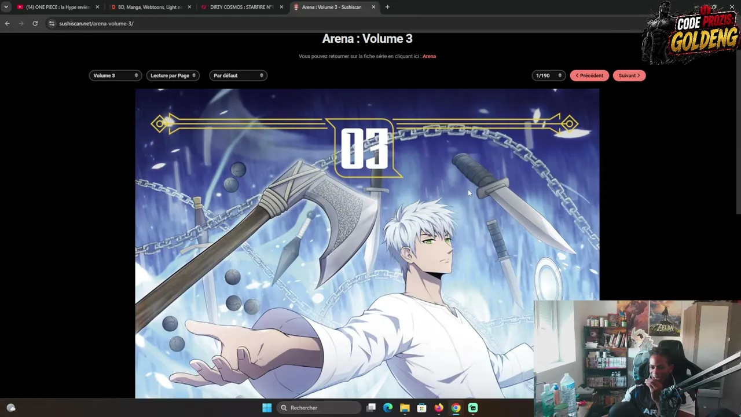Go forward in browser history
Viewport: 741px width, 417px height.
coord(21,23)
